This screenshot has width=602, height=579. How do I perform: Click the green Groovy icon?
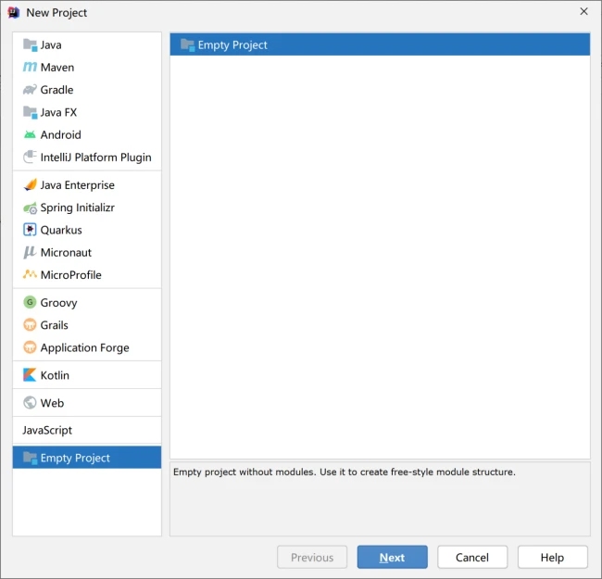[x=30, y=302]
